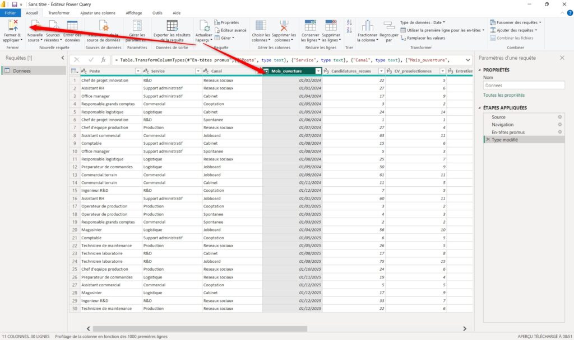This screenshot has height=340, width=574.
Task: Select the Navigation applied step
Action: (503, 125)
